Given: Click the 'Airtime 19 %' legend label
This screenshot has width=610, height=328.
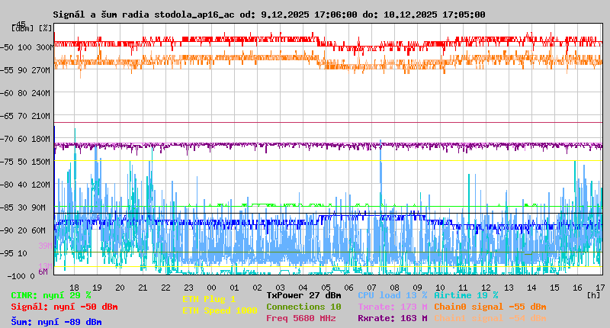Looking at the screenshot, I should coord(466,295).
